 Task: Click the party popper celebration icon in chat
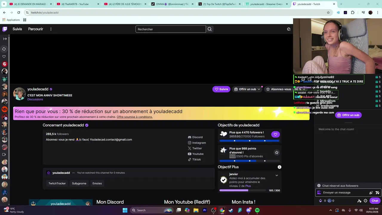[371, 193]
